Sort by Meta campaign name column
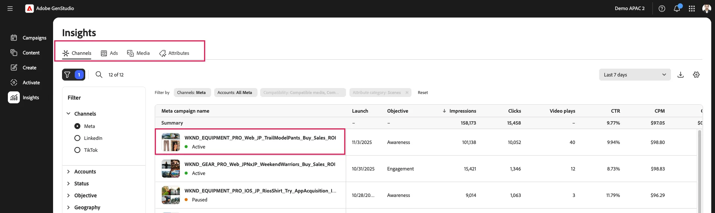This screenshot has width=715, height=213. point(185,111)
